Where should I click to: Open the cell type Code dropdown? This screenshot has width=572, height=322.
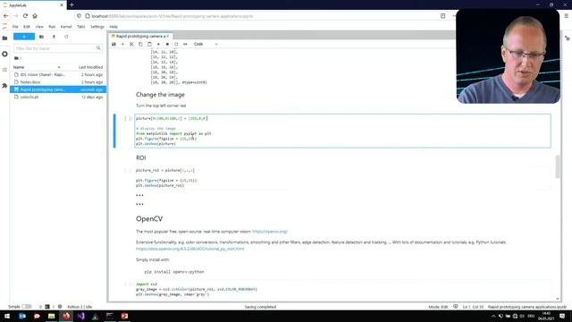206,44
